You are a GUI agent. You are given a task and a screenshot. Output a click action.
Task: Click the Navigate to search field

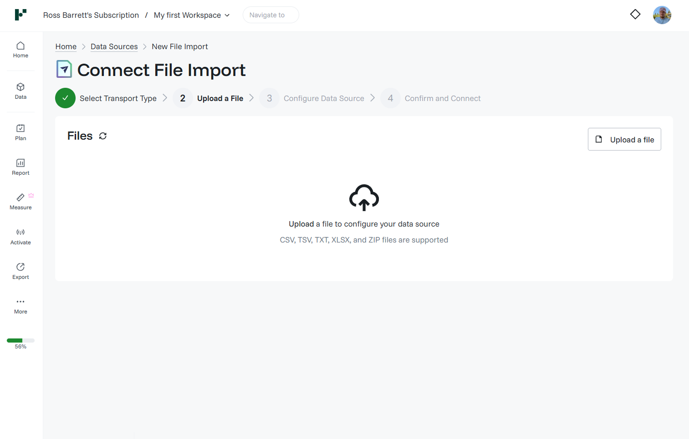click(271, 15)
